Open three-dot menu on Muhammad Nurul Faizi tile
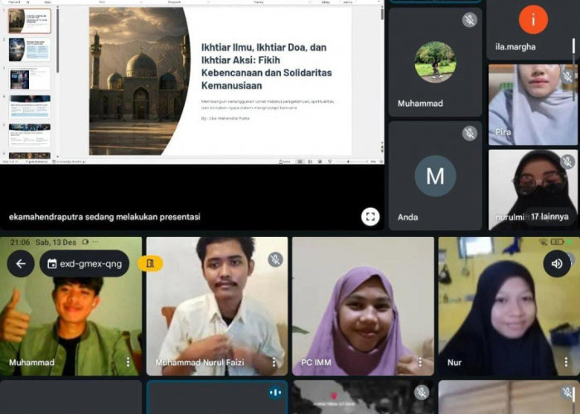The width and height of the screenshot is (580, 414). (274, 363)
